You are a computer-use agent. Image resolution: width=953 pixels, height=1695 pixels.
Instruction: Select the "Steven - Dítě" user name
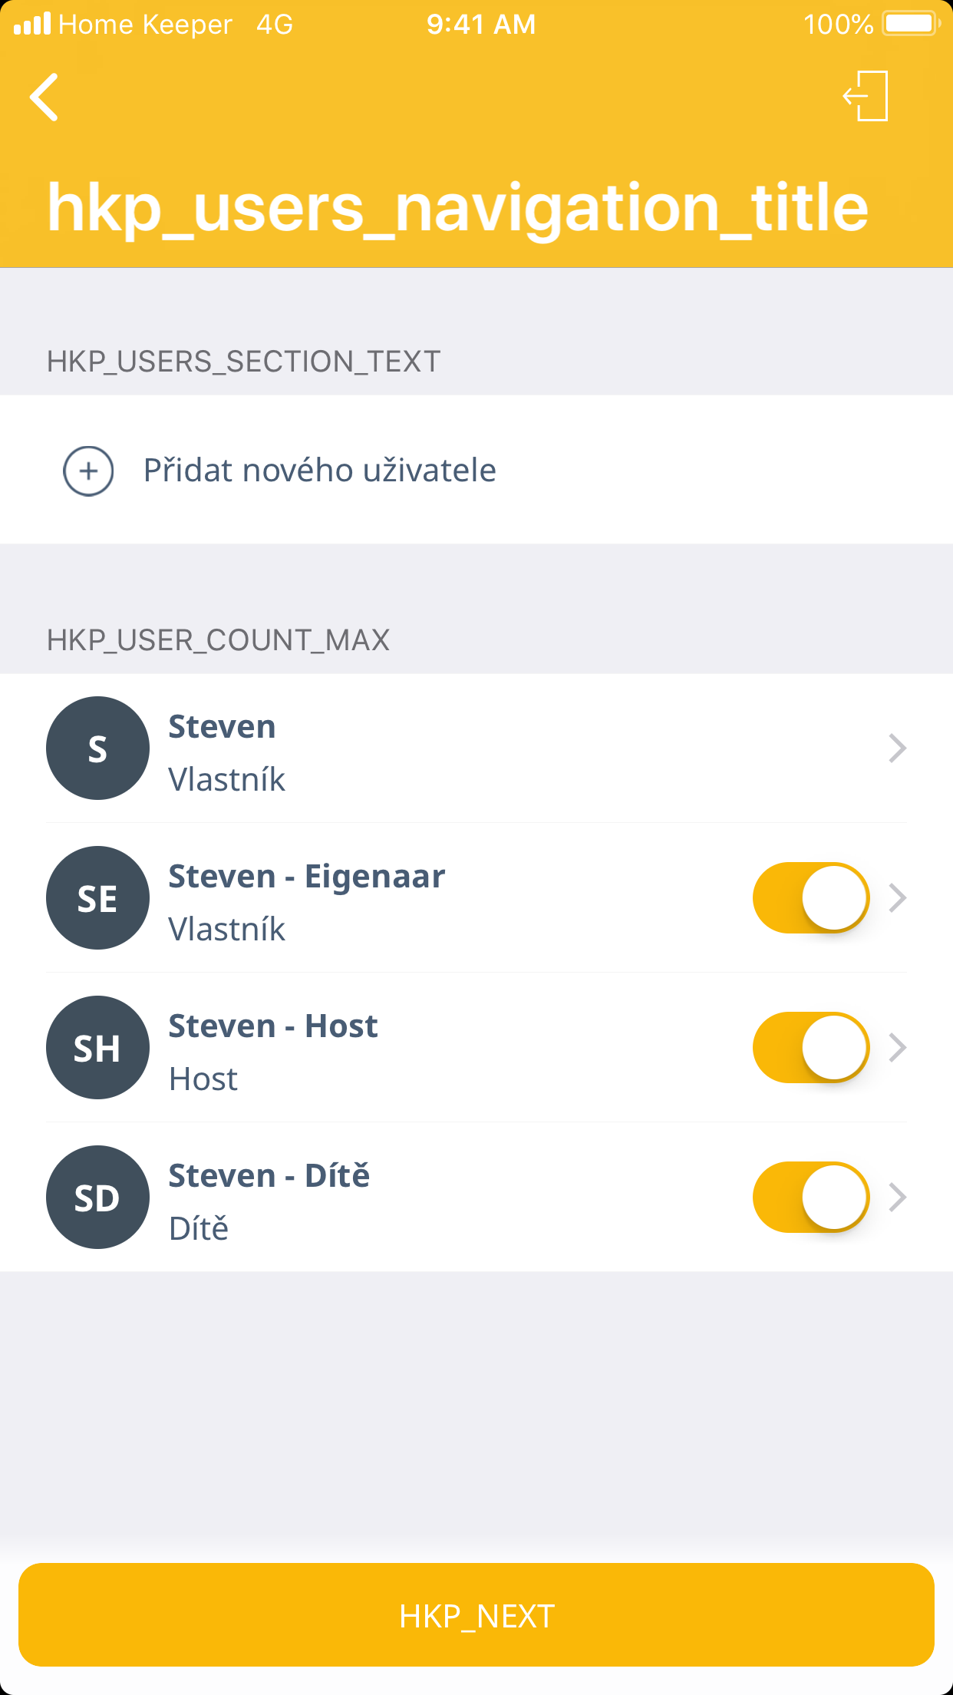[269, 1176]
